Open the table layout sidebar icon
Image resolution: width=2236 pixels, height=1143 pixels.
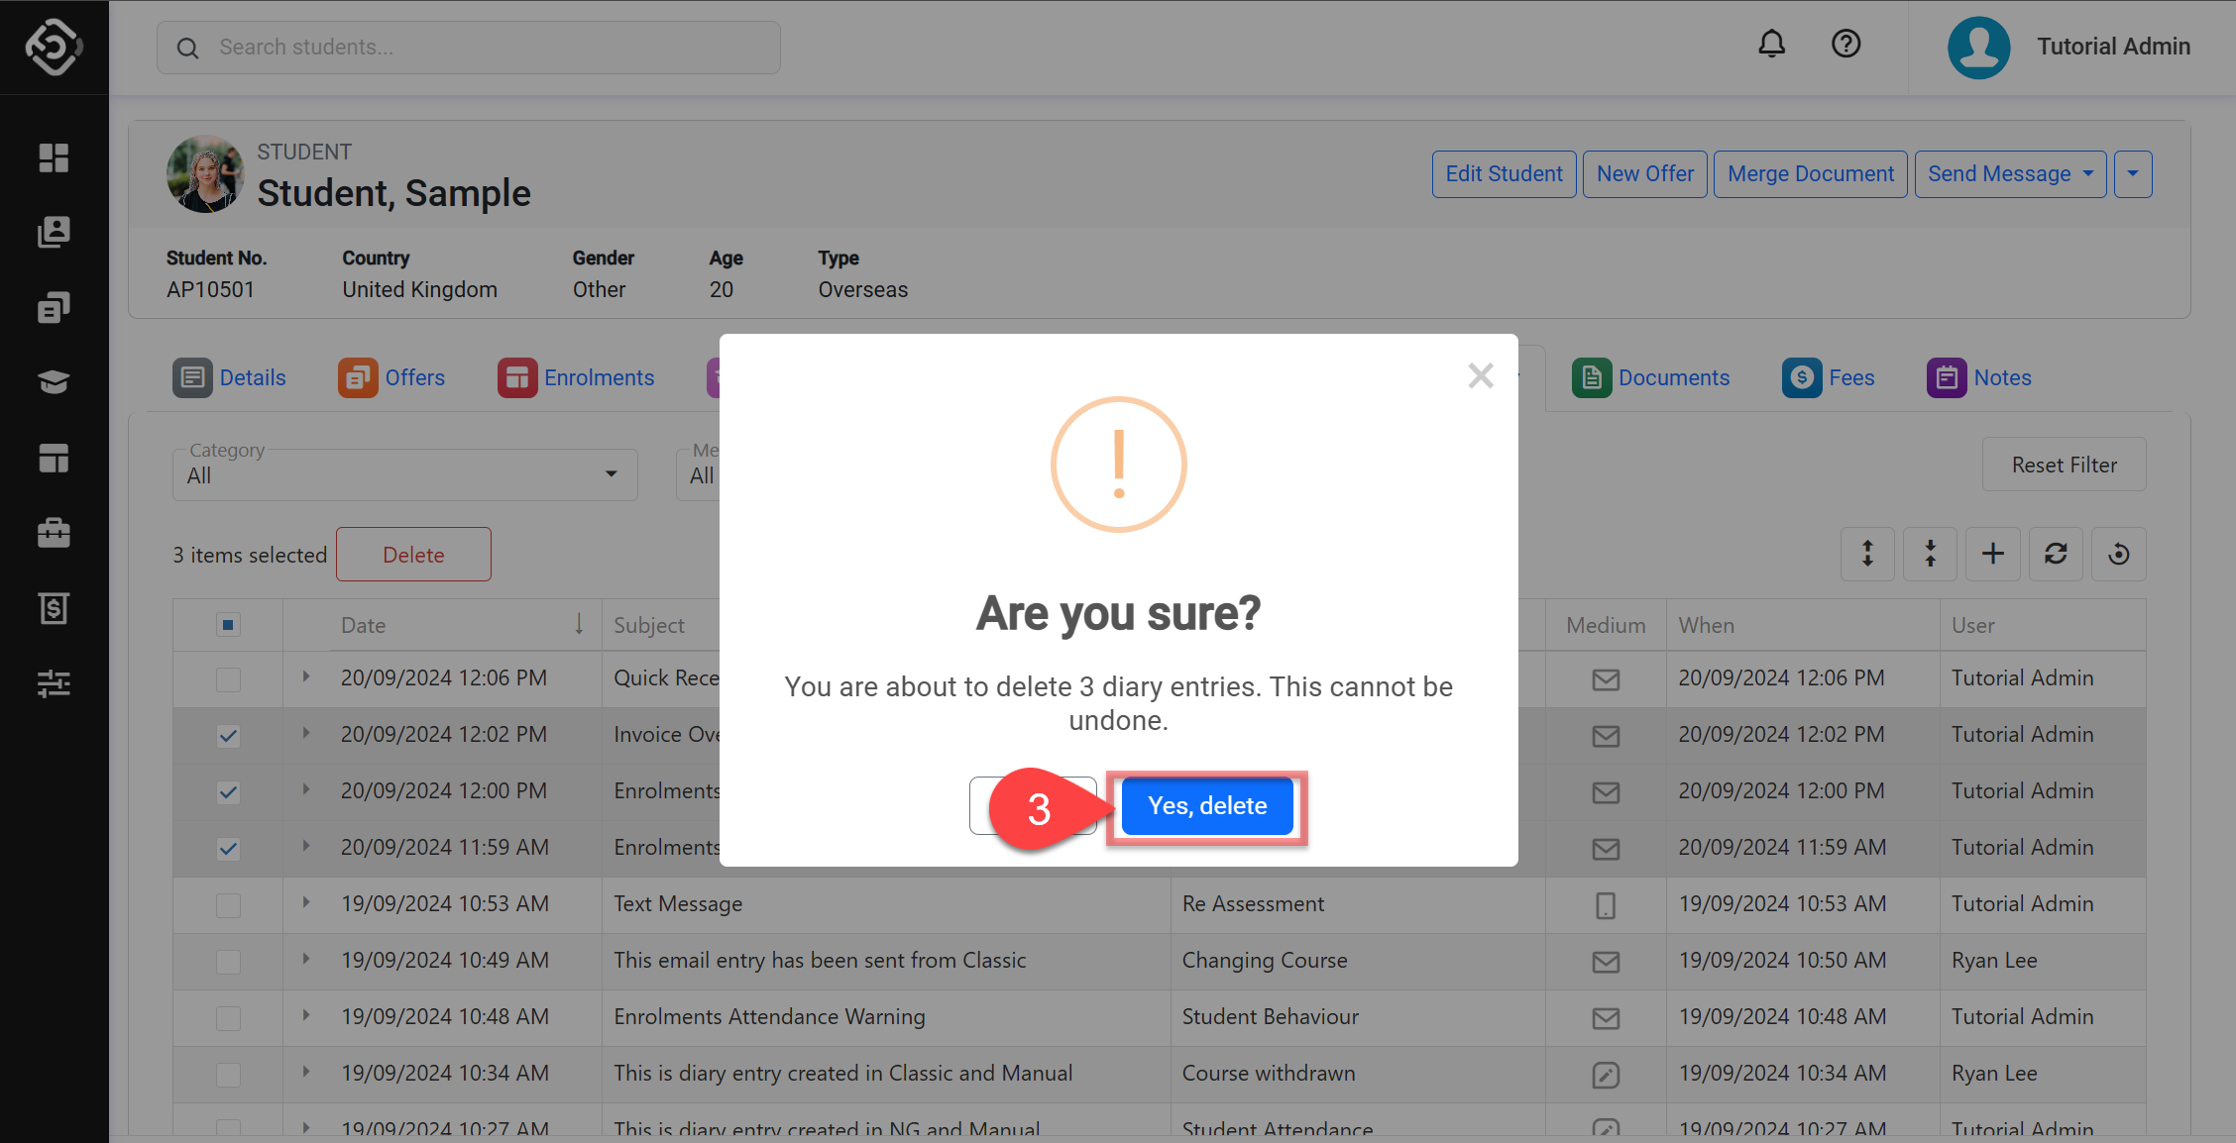click(54, 458)
